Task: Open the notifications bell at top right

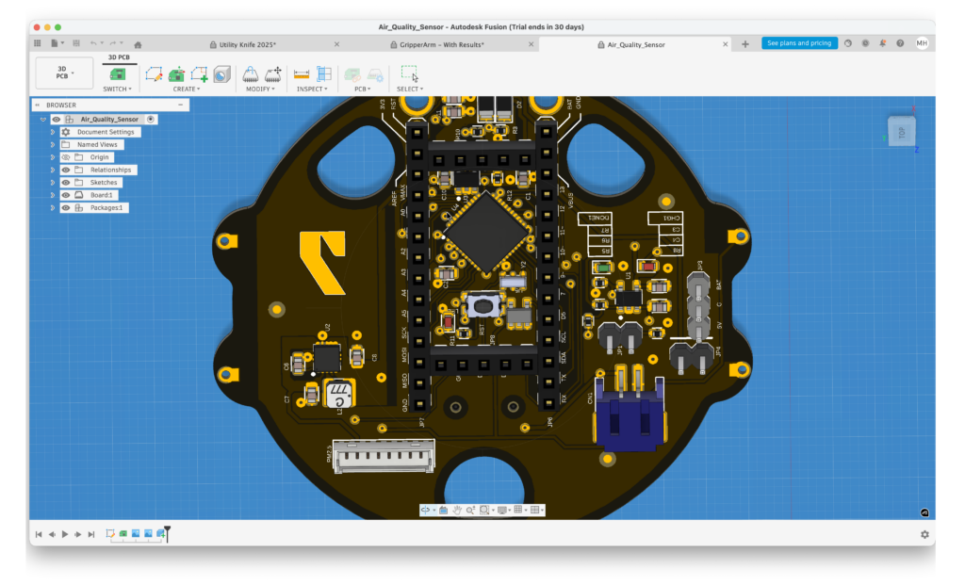Action: coord(881,42)
